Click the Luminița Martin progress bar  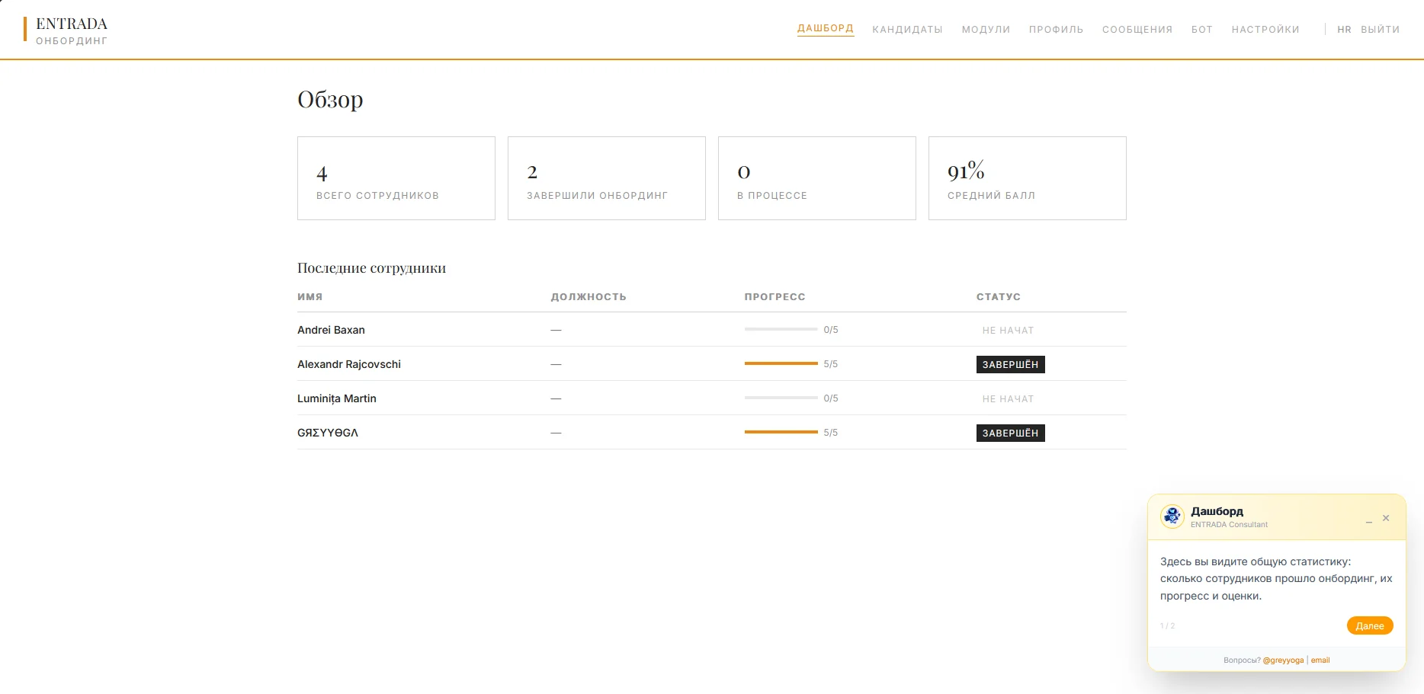coord(781,398)
